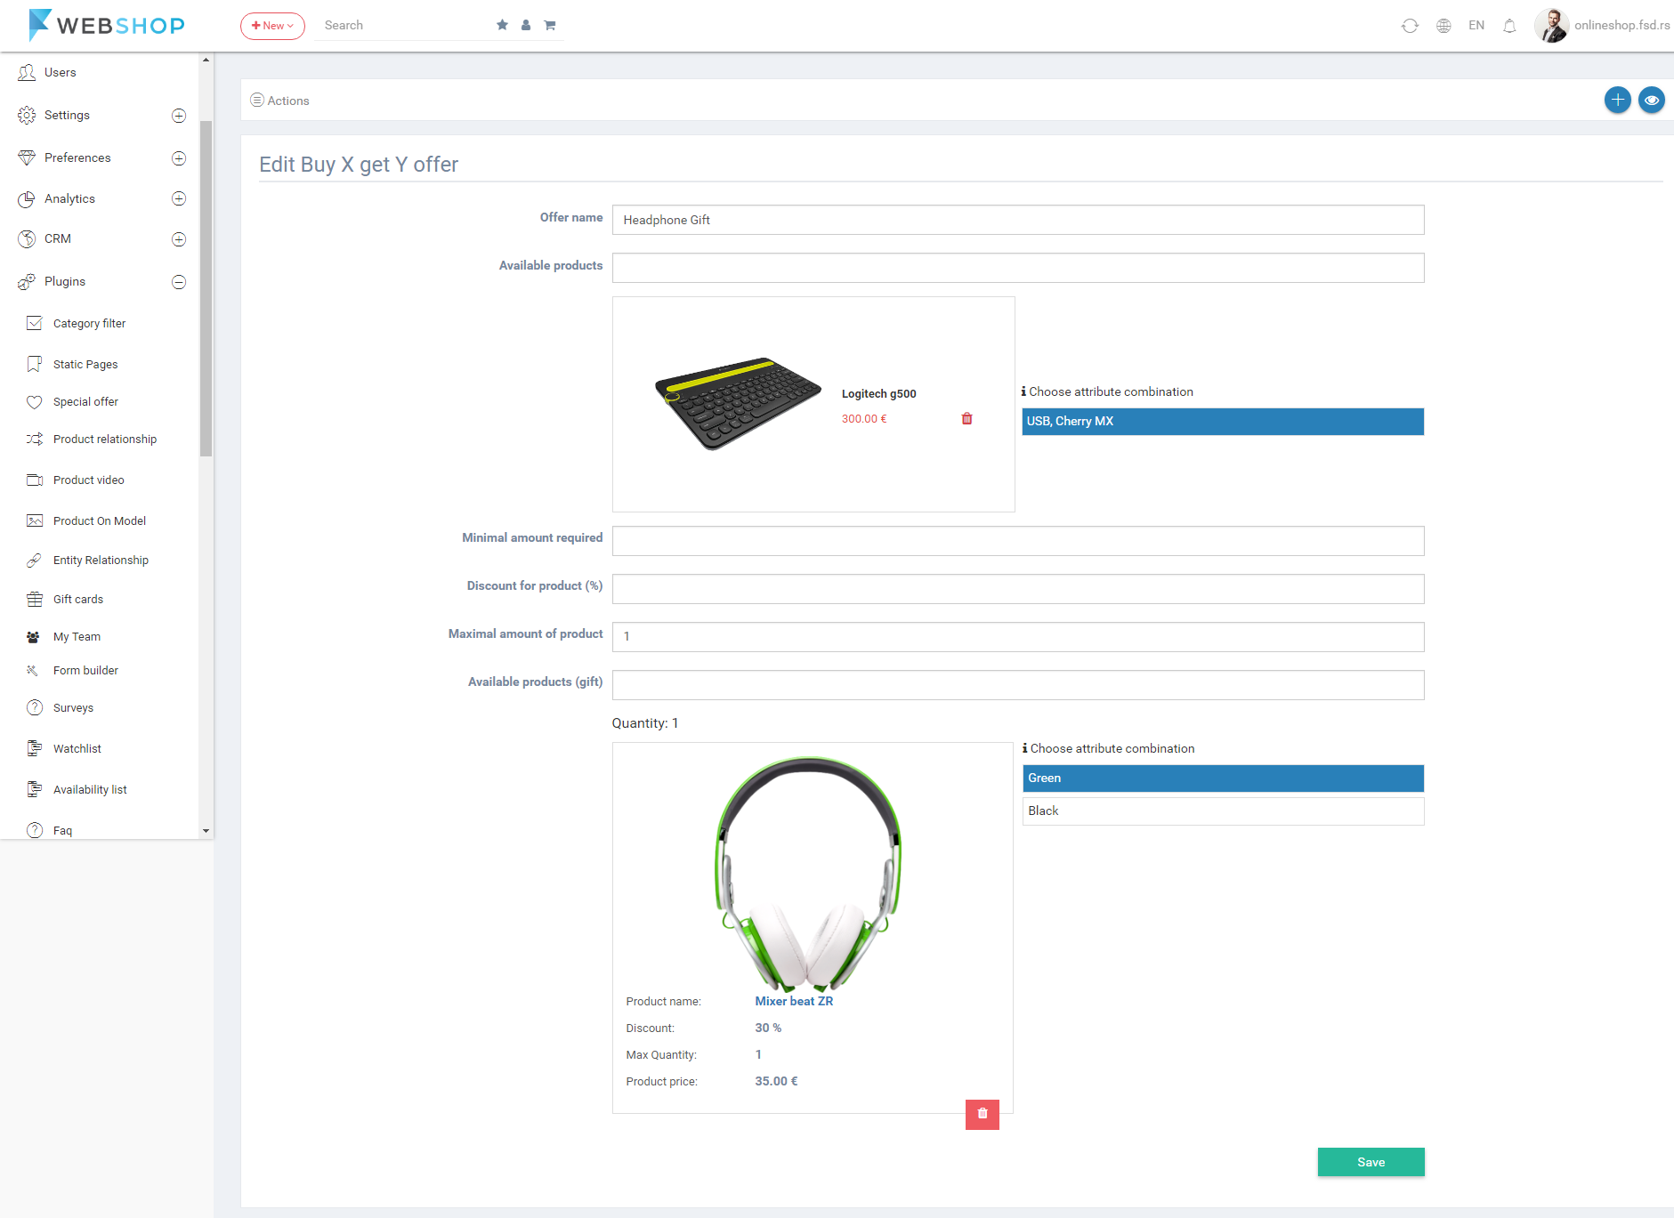Screen dimensions: 1674x1218
Task: Click the Save button
Action: click(1371, 1162)
